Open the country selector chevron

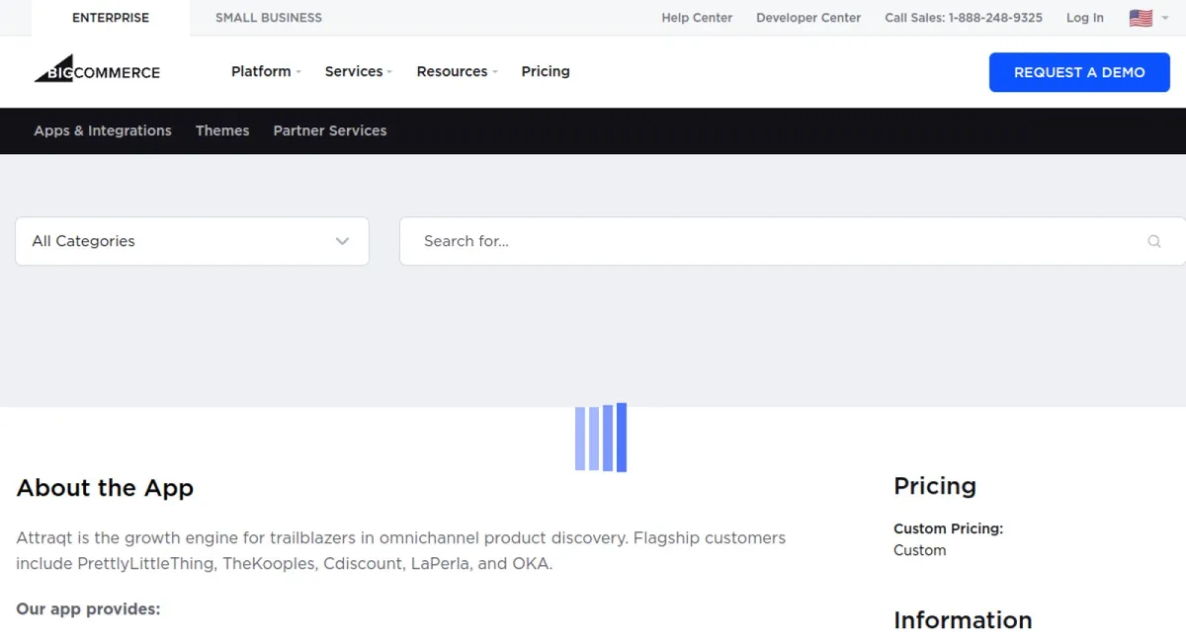[x=1165, y=17]
